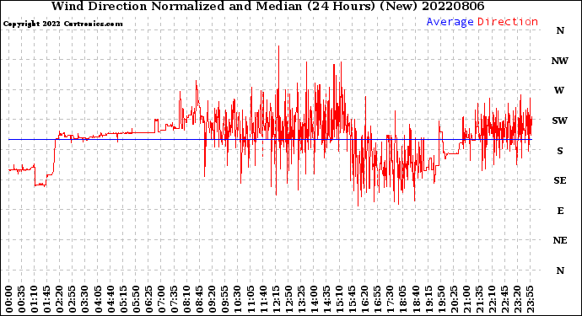The image size is (582, 316).
Task: Click the bottom 'N' axis label
Action: [x=560, y=270]
